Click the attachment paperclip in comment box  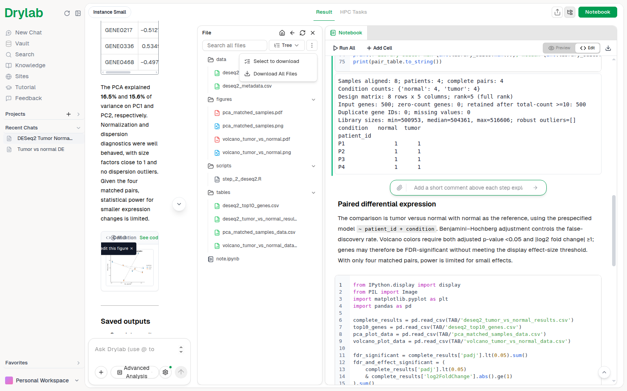[x=399, y=188]
